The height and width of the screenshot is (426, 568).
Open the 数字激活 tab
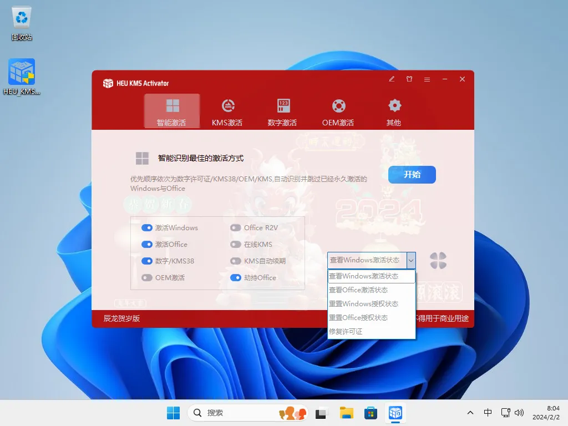point(282,111)
